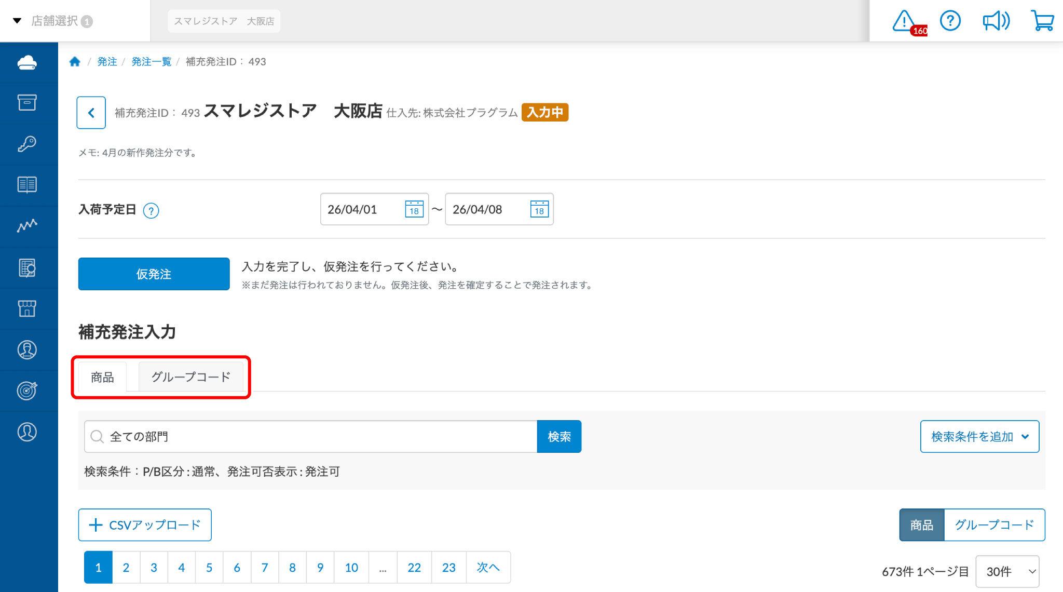
Task: Click the end date field 26/04/08
Action: [x=499, y=209]
